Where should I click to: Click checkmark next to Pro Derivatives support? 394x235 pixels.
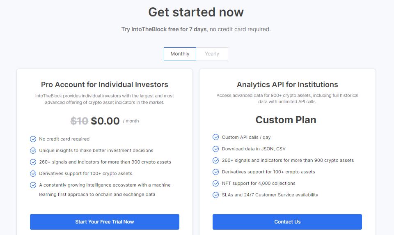click(33, 174)
